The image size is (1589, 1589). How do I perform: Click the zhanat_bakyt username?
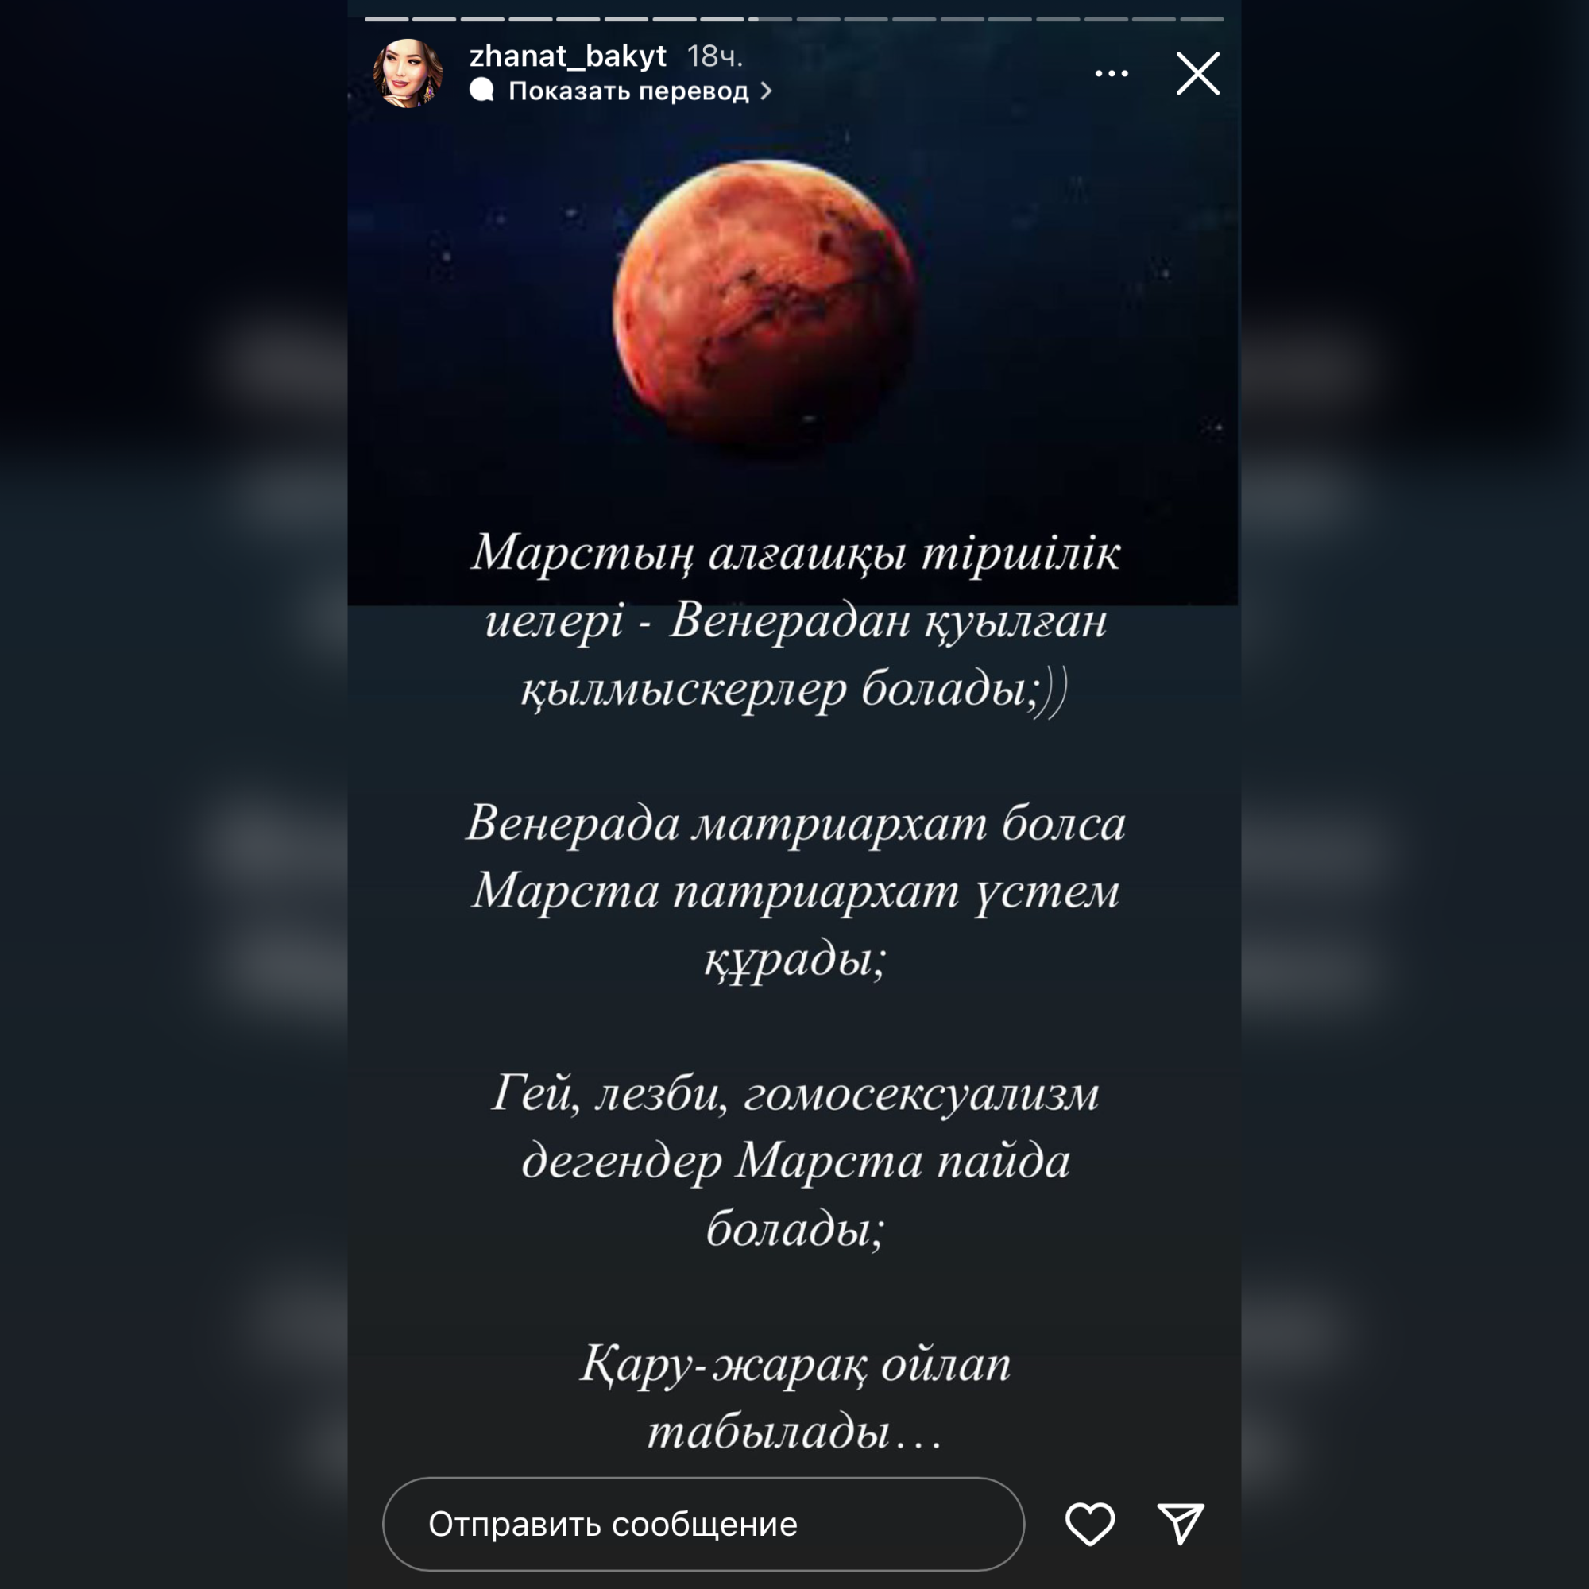(x=567, y=56)
